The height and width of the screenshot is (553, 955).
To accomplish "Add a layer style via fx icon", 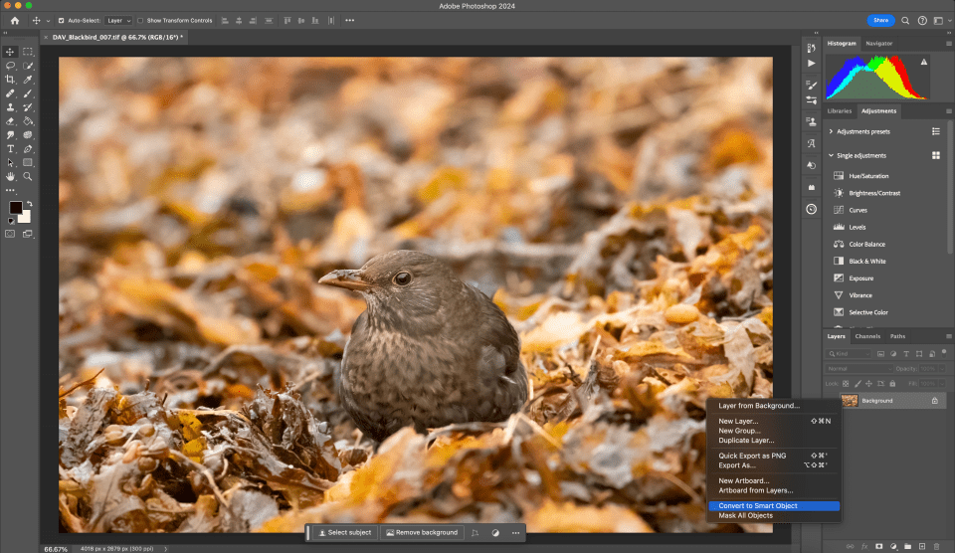I will 864,546.
